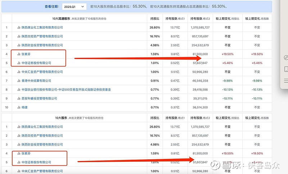288x174 pixels.
Task: Open 杨捷 shareholder link
Action: 24,107
